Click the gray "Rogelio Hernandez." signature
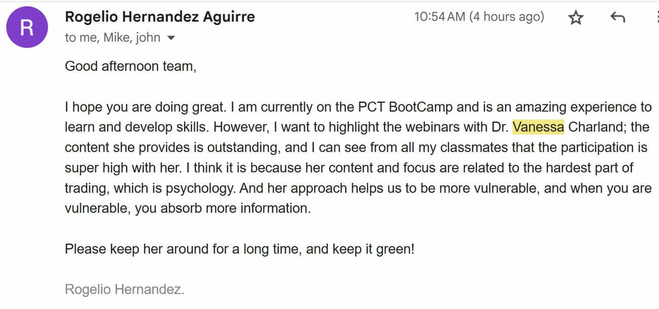The width and height of the screenshot is (659, 309). [124, 290]
